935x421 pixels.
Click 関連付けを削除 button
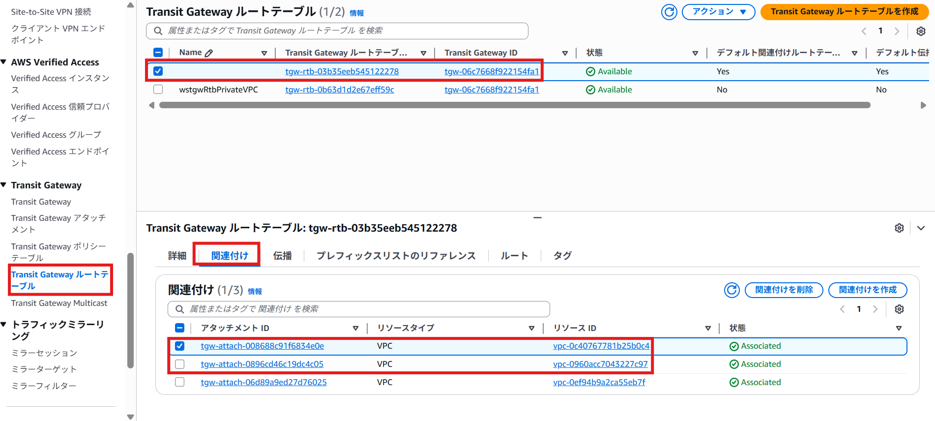click(x=784, y=290)
